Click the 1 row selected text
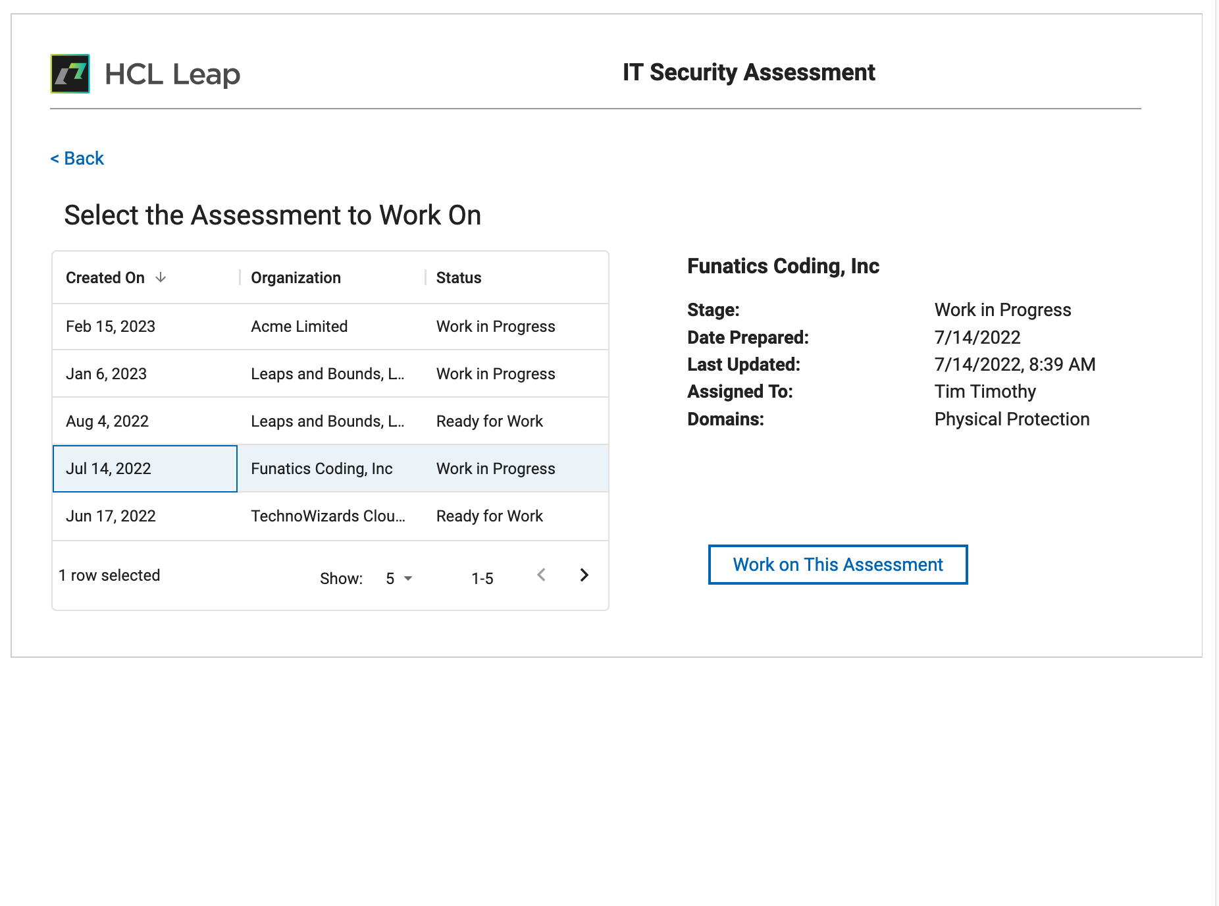1219x906 pixels. (x=109, y=575)
